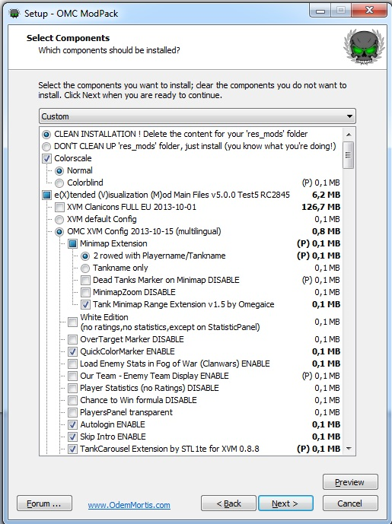Click the component list scroll-down arrow

click(349, 449)
